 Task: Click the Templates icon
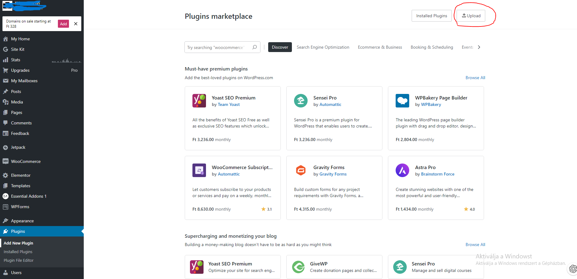6,186
